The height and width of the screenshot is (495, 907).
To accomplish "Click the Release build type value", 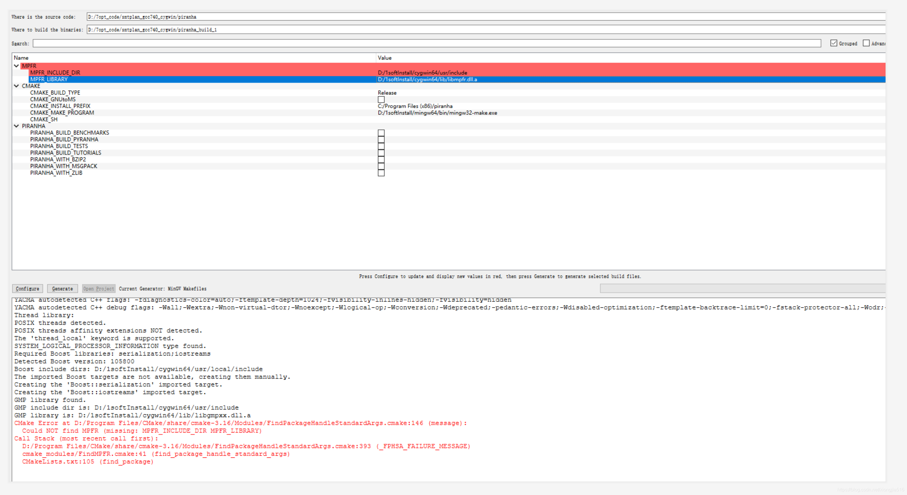I will pos(387,93).
